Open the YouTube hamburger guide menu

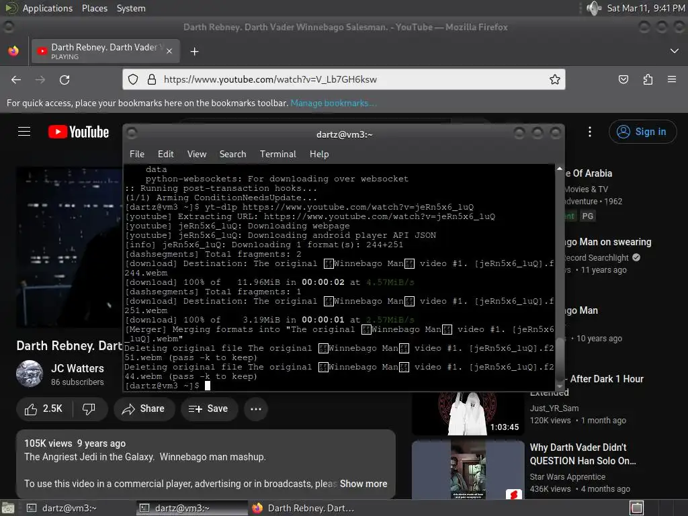click(24, 132)
